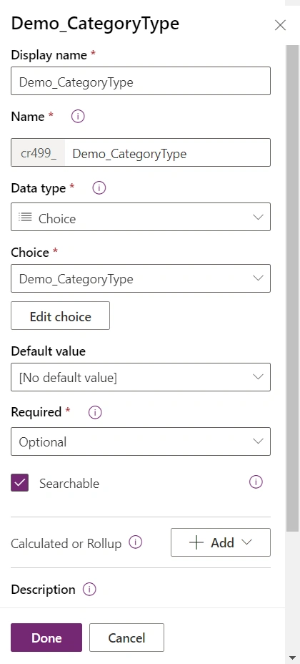Click the scrollbar down arrow

(292, 658)
